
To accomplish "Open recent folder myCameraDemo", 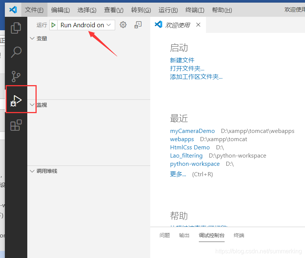I will [x=192, y=131].
